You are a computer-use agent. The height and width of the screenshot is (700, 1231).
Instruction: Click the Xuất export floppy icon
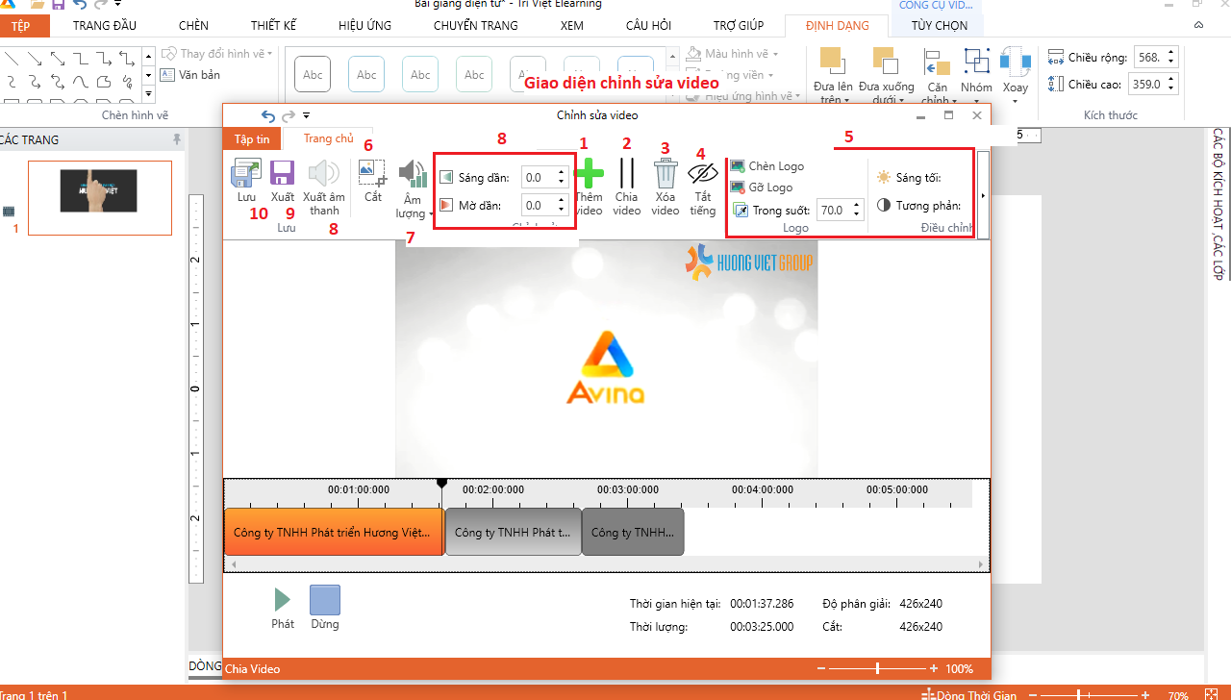(282, 173)
